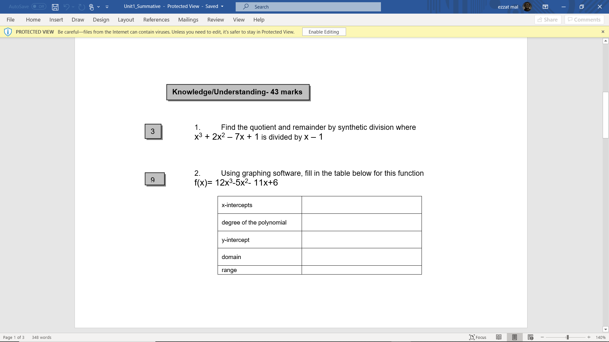Expand the Layout ribbon tab options
This screenshot has height=342, width=609.
click(x=126, y=20)
